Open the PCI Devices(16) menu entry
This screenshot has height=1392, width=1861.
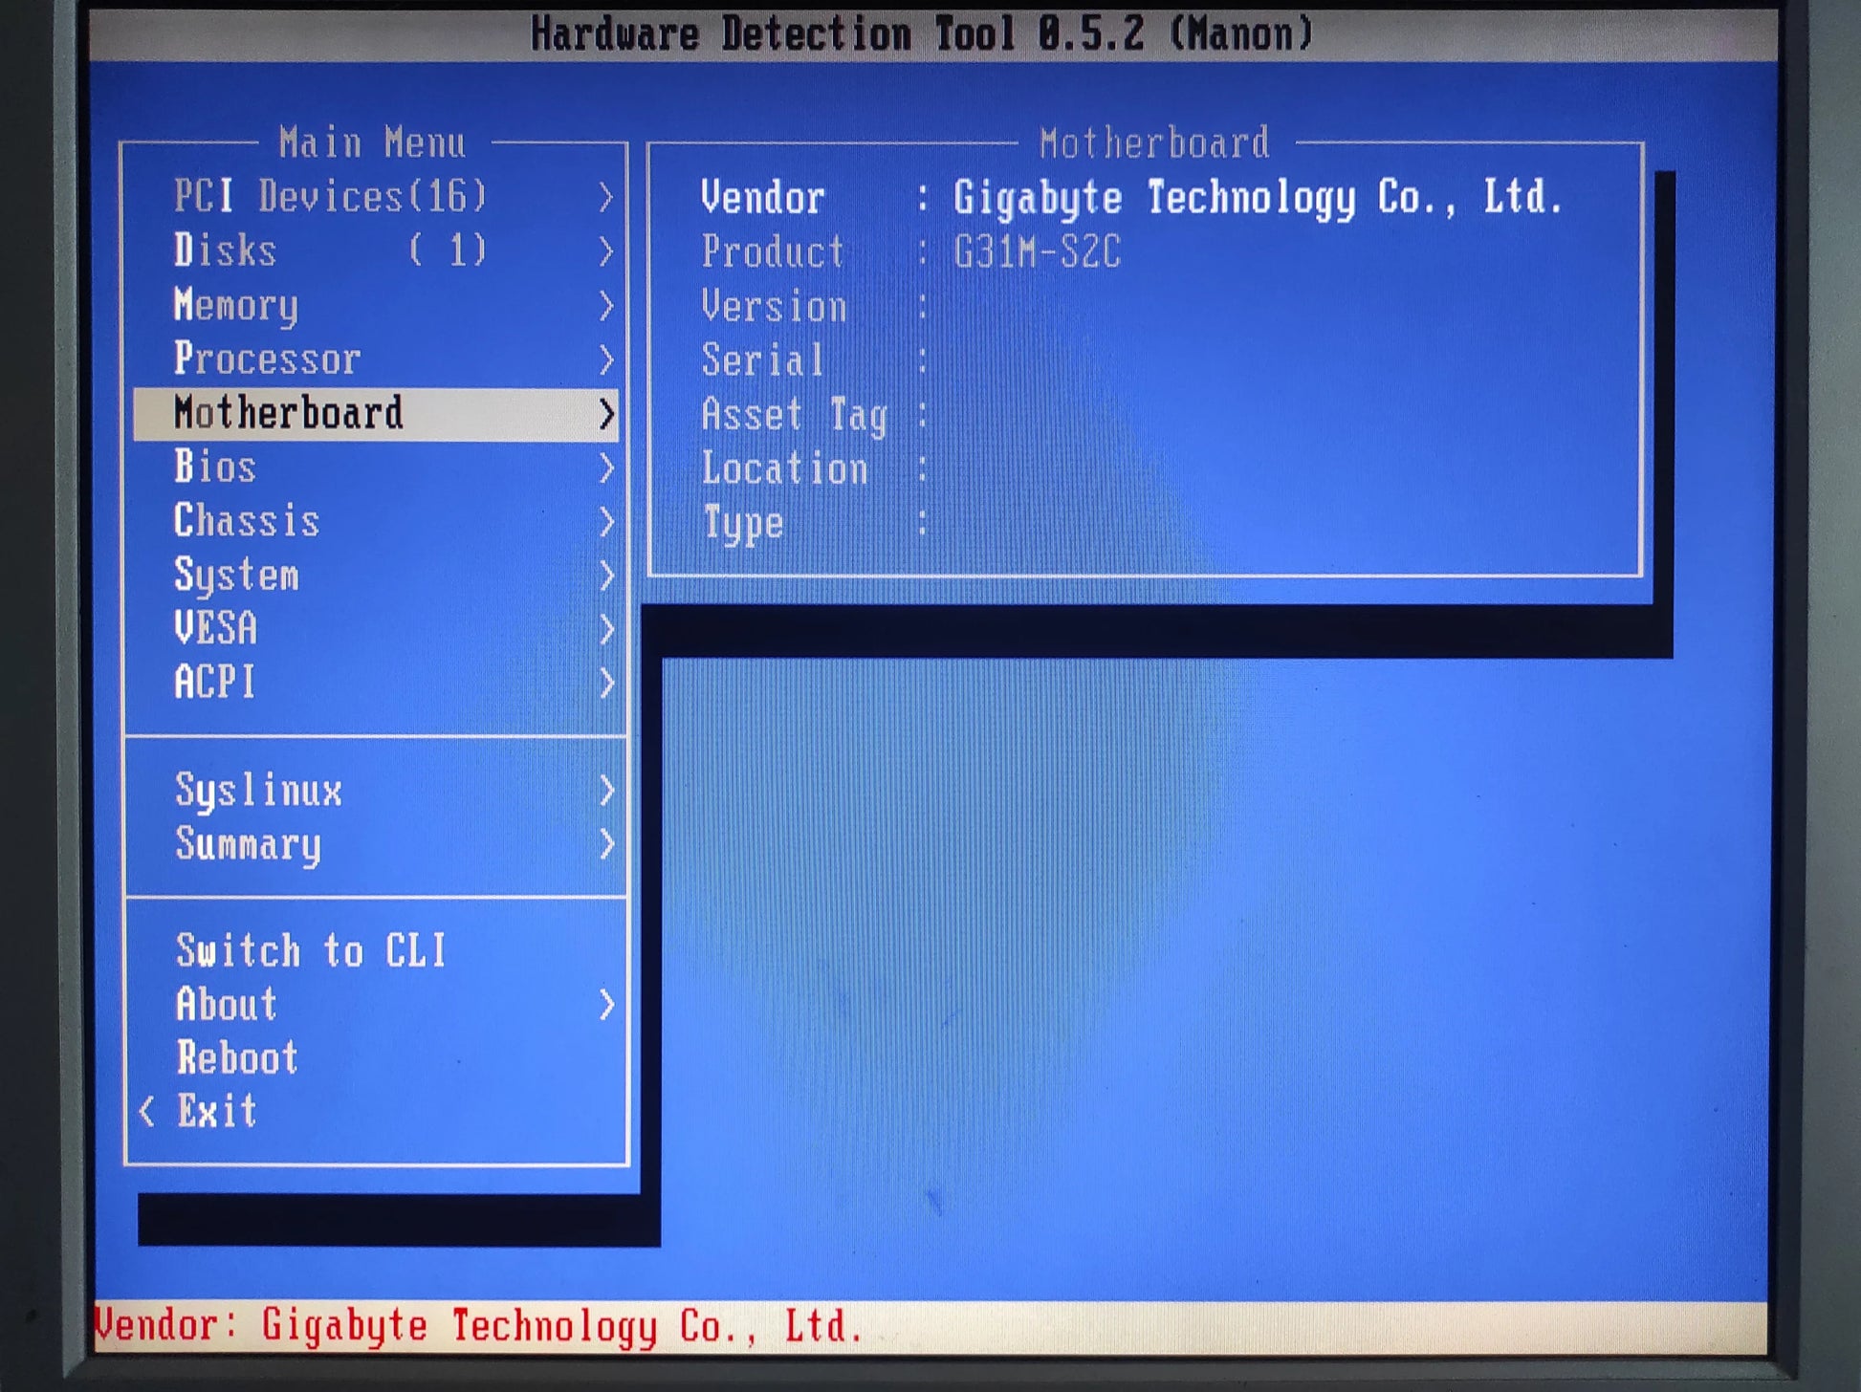pyautogui.click(x=376, y=197)
